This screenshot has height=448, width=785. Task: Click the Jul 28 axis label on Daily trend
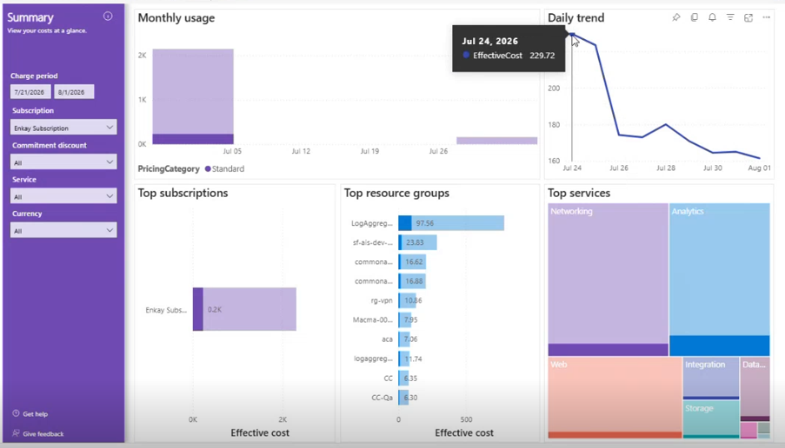[x=665, y=168]
